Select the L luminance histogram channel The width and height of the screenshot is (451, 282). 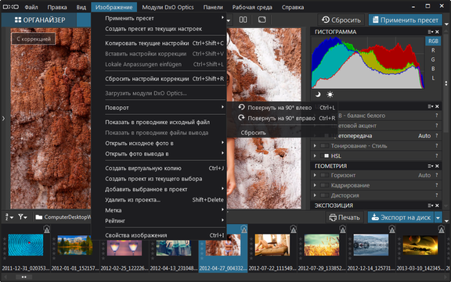coord(433,78)
